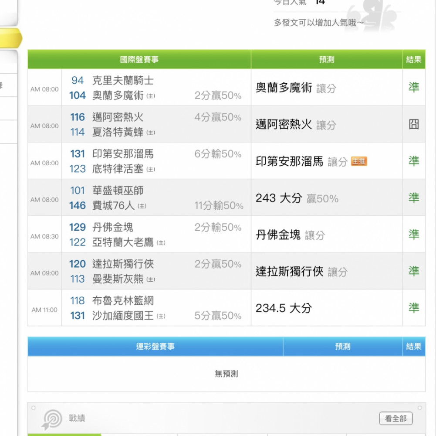Select the 奧蘭多魔術 (主) team row

123,95
